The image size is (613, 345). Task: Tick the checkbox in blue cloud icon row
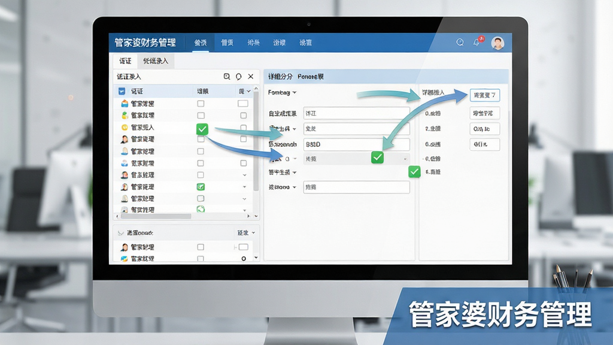pos(201,163)
